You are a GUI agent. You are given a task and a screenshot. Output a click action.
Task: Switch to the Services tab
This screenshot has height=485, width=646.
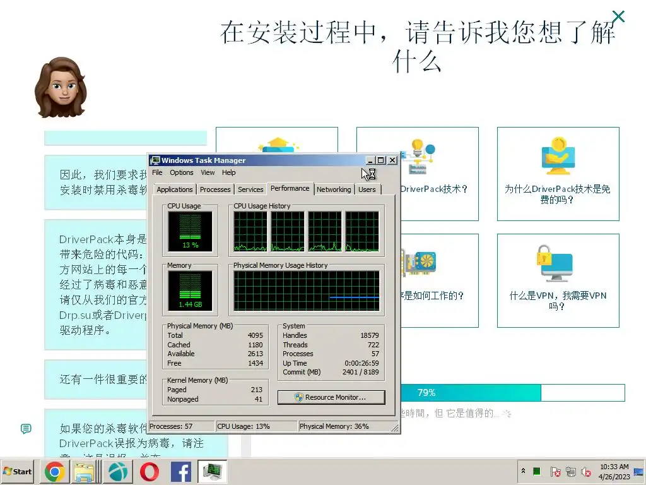click(250, 189)
